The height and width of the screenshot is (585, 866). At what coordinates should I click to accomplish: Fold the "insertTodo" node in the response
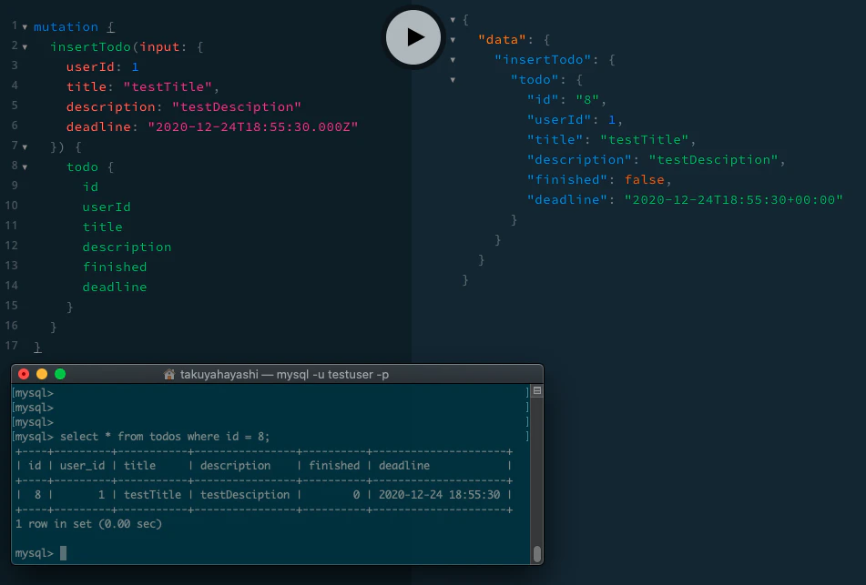[453, 60]
